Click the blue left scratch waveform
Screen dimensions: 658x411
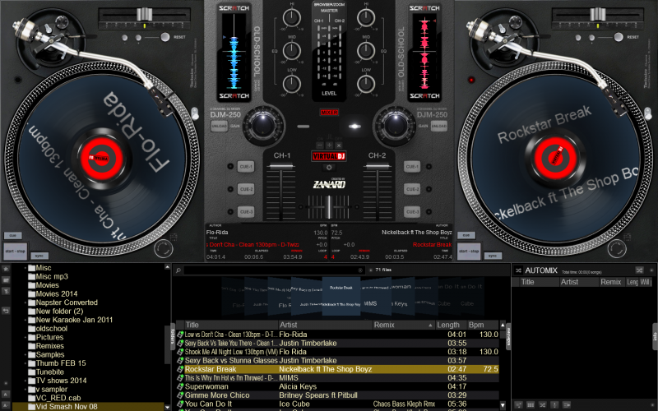pyautogui.click(x=234, y=52)
